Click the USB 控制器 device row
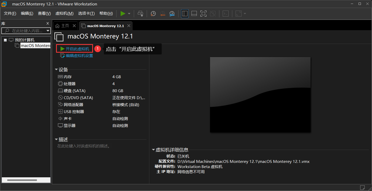Viewport: 372px width, 191px height. (x=102, y=112)
